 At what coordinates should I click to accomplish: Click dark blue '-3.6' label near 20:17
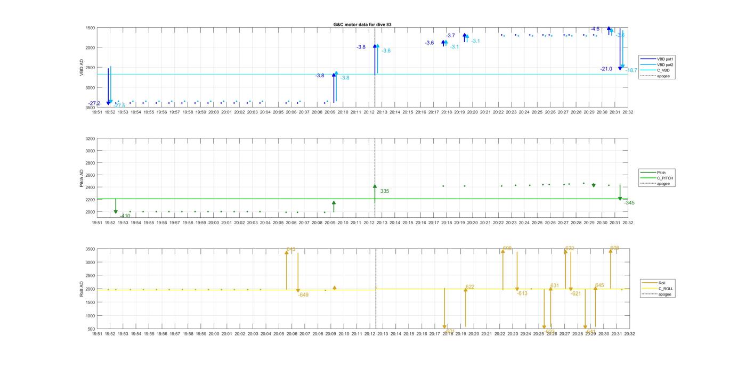[x=429, y=43]
